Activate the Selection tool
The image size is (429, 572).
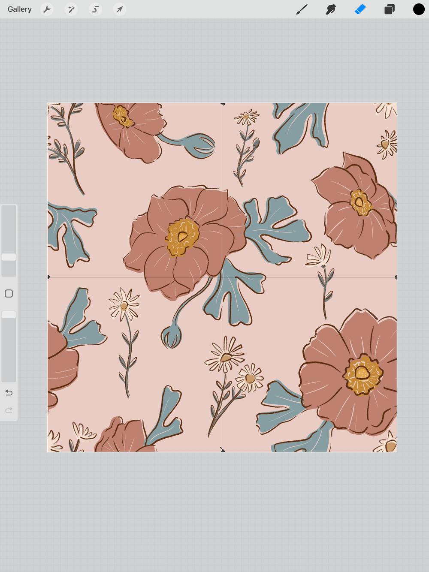[95, 9]
